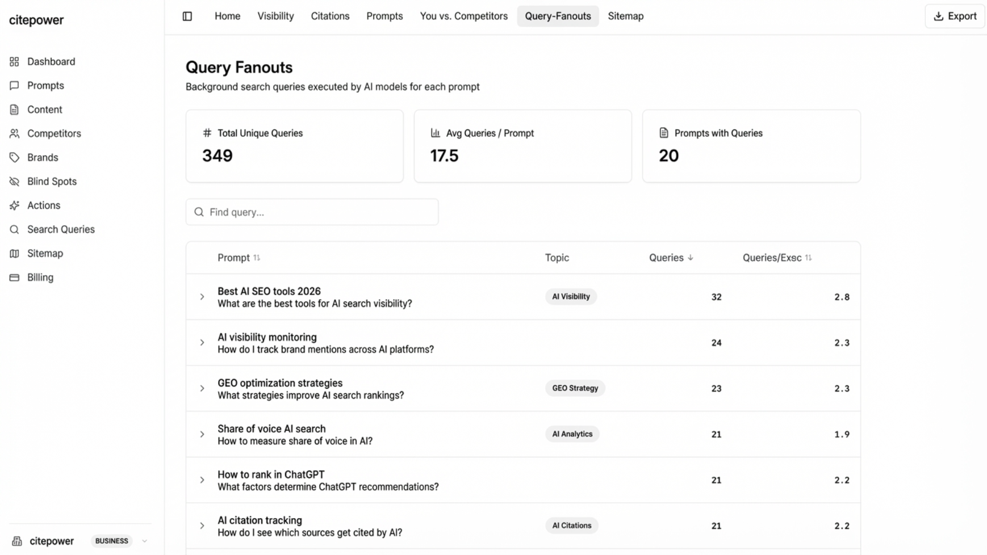Click the Query-Fanouts active tab
This screenshot has height=555, width=987.
[558, 16]
